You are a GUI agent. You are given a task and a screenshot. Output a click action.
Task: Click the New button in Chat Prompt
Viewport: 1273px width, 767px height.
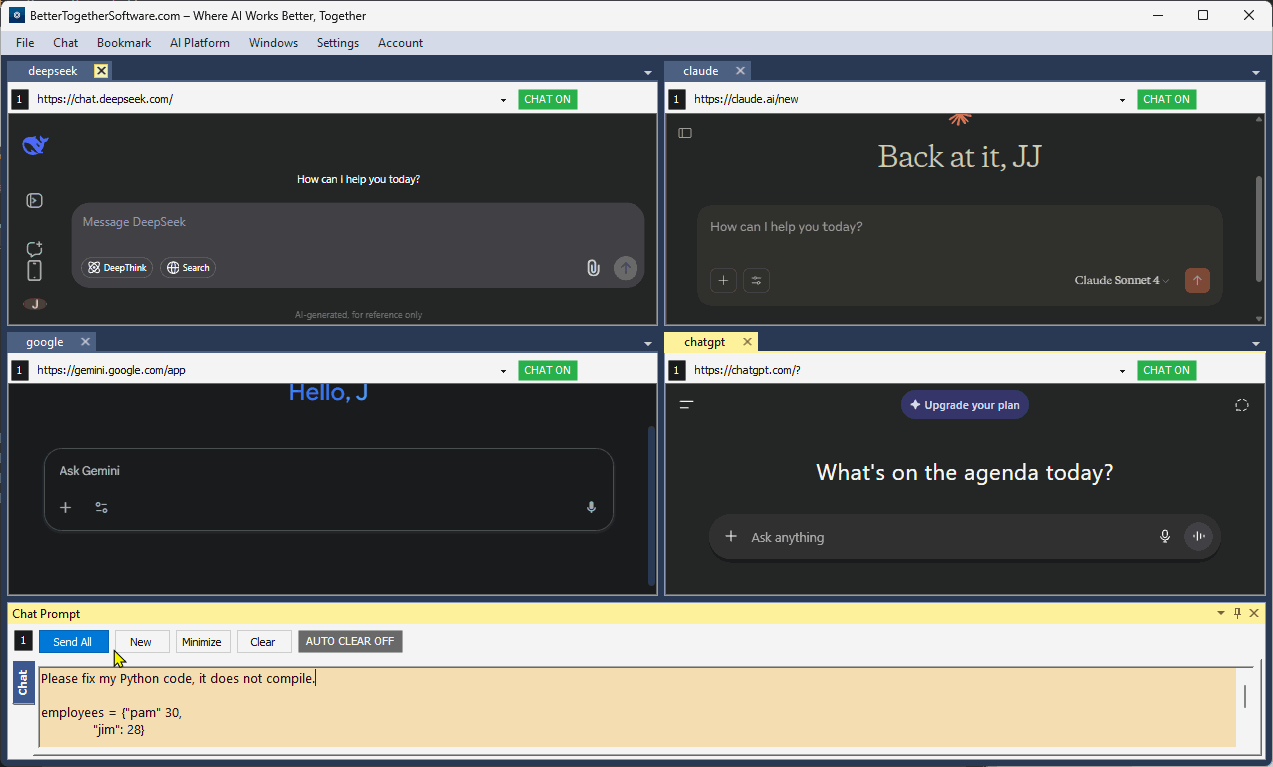[x=141, y=641]
